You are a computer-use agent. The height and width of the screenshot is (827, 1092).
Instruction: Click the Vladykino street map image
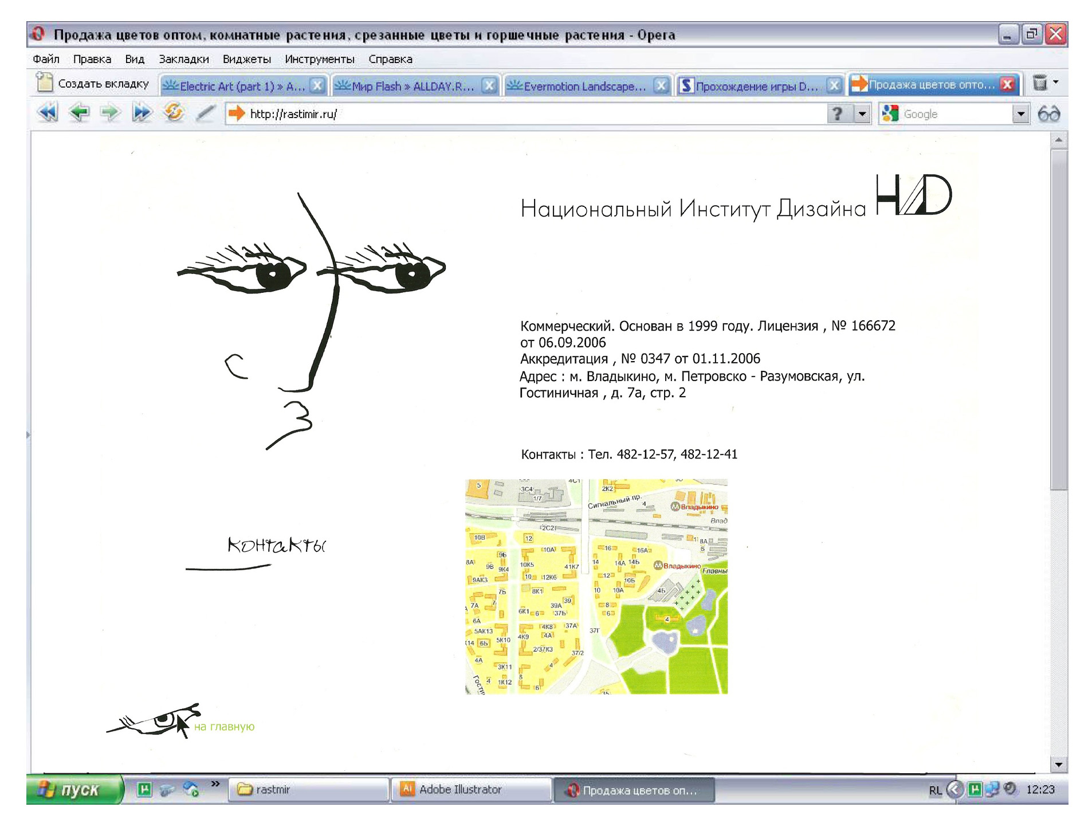[596, 586]
